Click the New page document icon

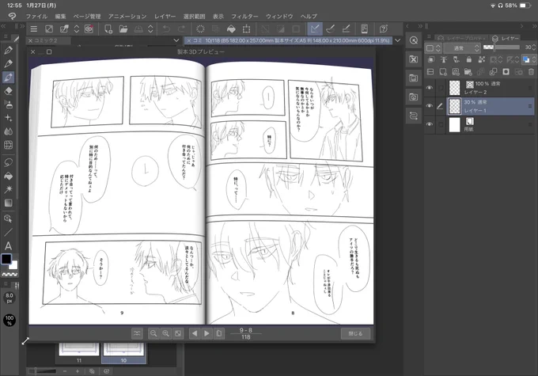click(x=108, y=29)
